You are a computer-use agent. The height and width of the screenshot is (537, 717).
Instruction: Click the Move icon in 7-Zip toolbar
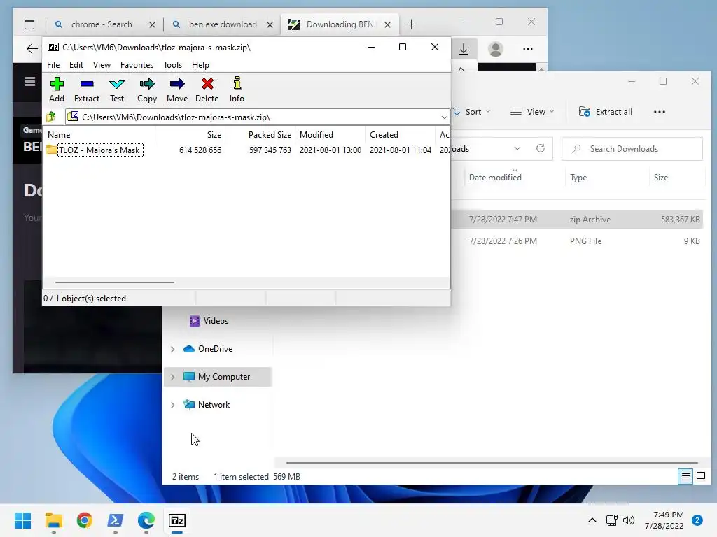[x=177, y=90]
